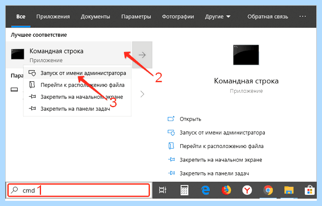
Task: Click the admin shield icon in context menu
Action: coord(32,73)
